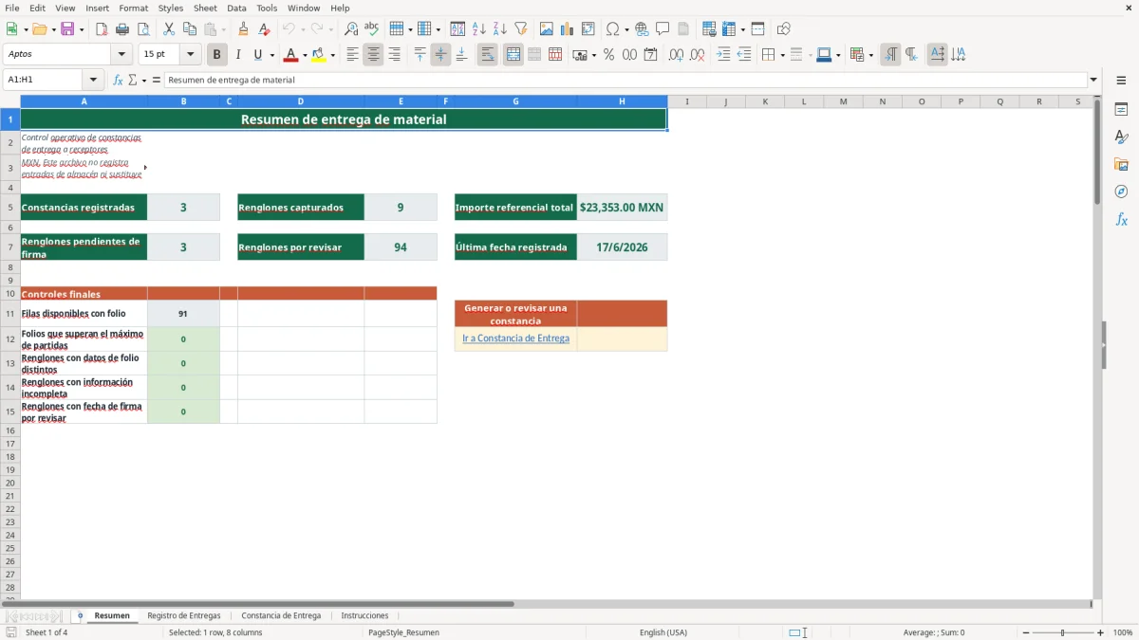
Task: Click zoom in plus button
Action: click(x=1101, y=632)
